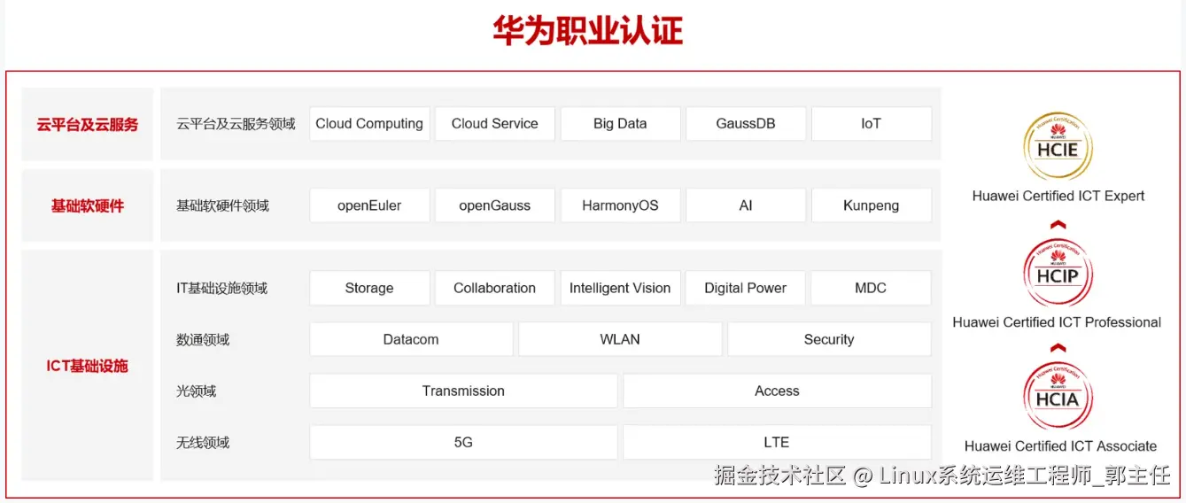
Task: Open the Transmission certification box
Action: (463, 391)
